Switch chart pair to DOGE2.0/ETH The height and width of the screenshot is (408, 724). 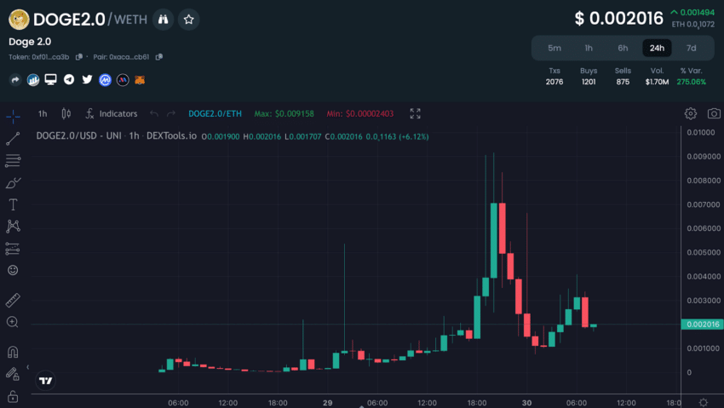click(215, 113)
